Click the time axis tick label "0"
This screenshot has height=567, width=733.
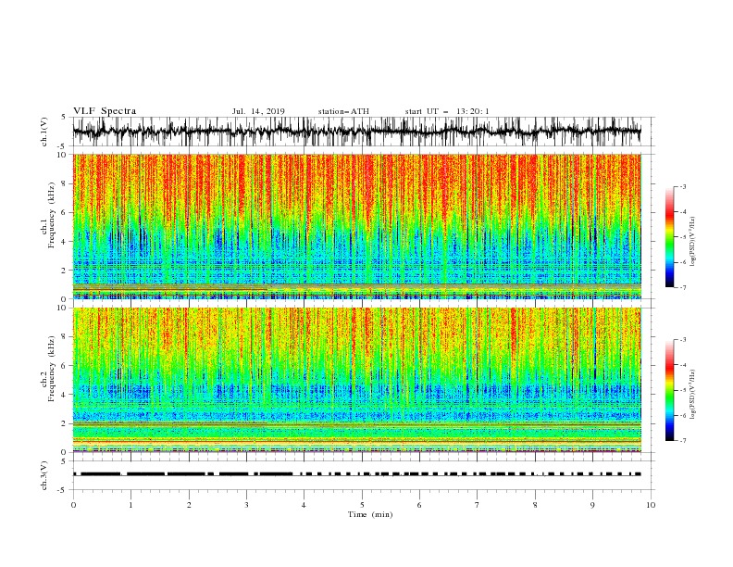73,505
